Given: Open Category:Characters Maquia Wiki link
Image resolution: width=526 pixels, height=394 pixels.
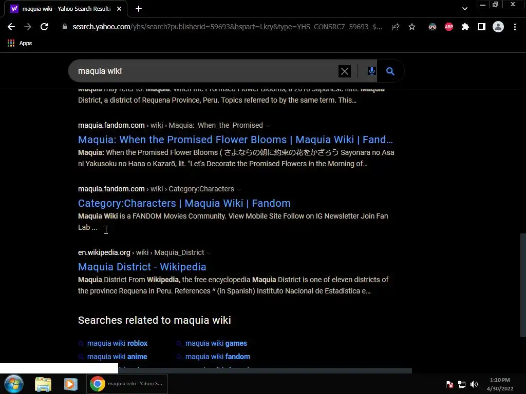Looking at the screenshot, I should tap(184, 203).
